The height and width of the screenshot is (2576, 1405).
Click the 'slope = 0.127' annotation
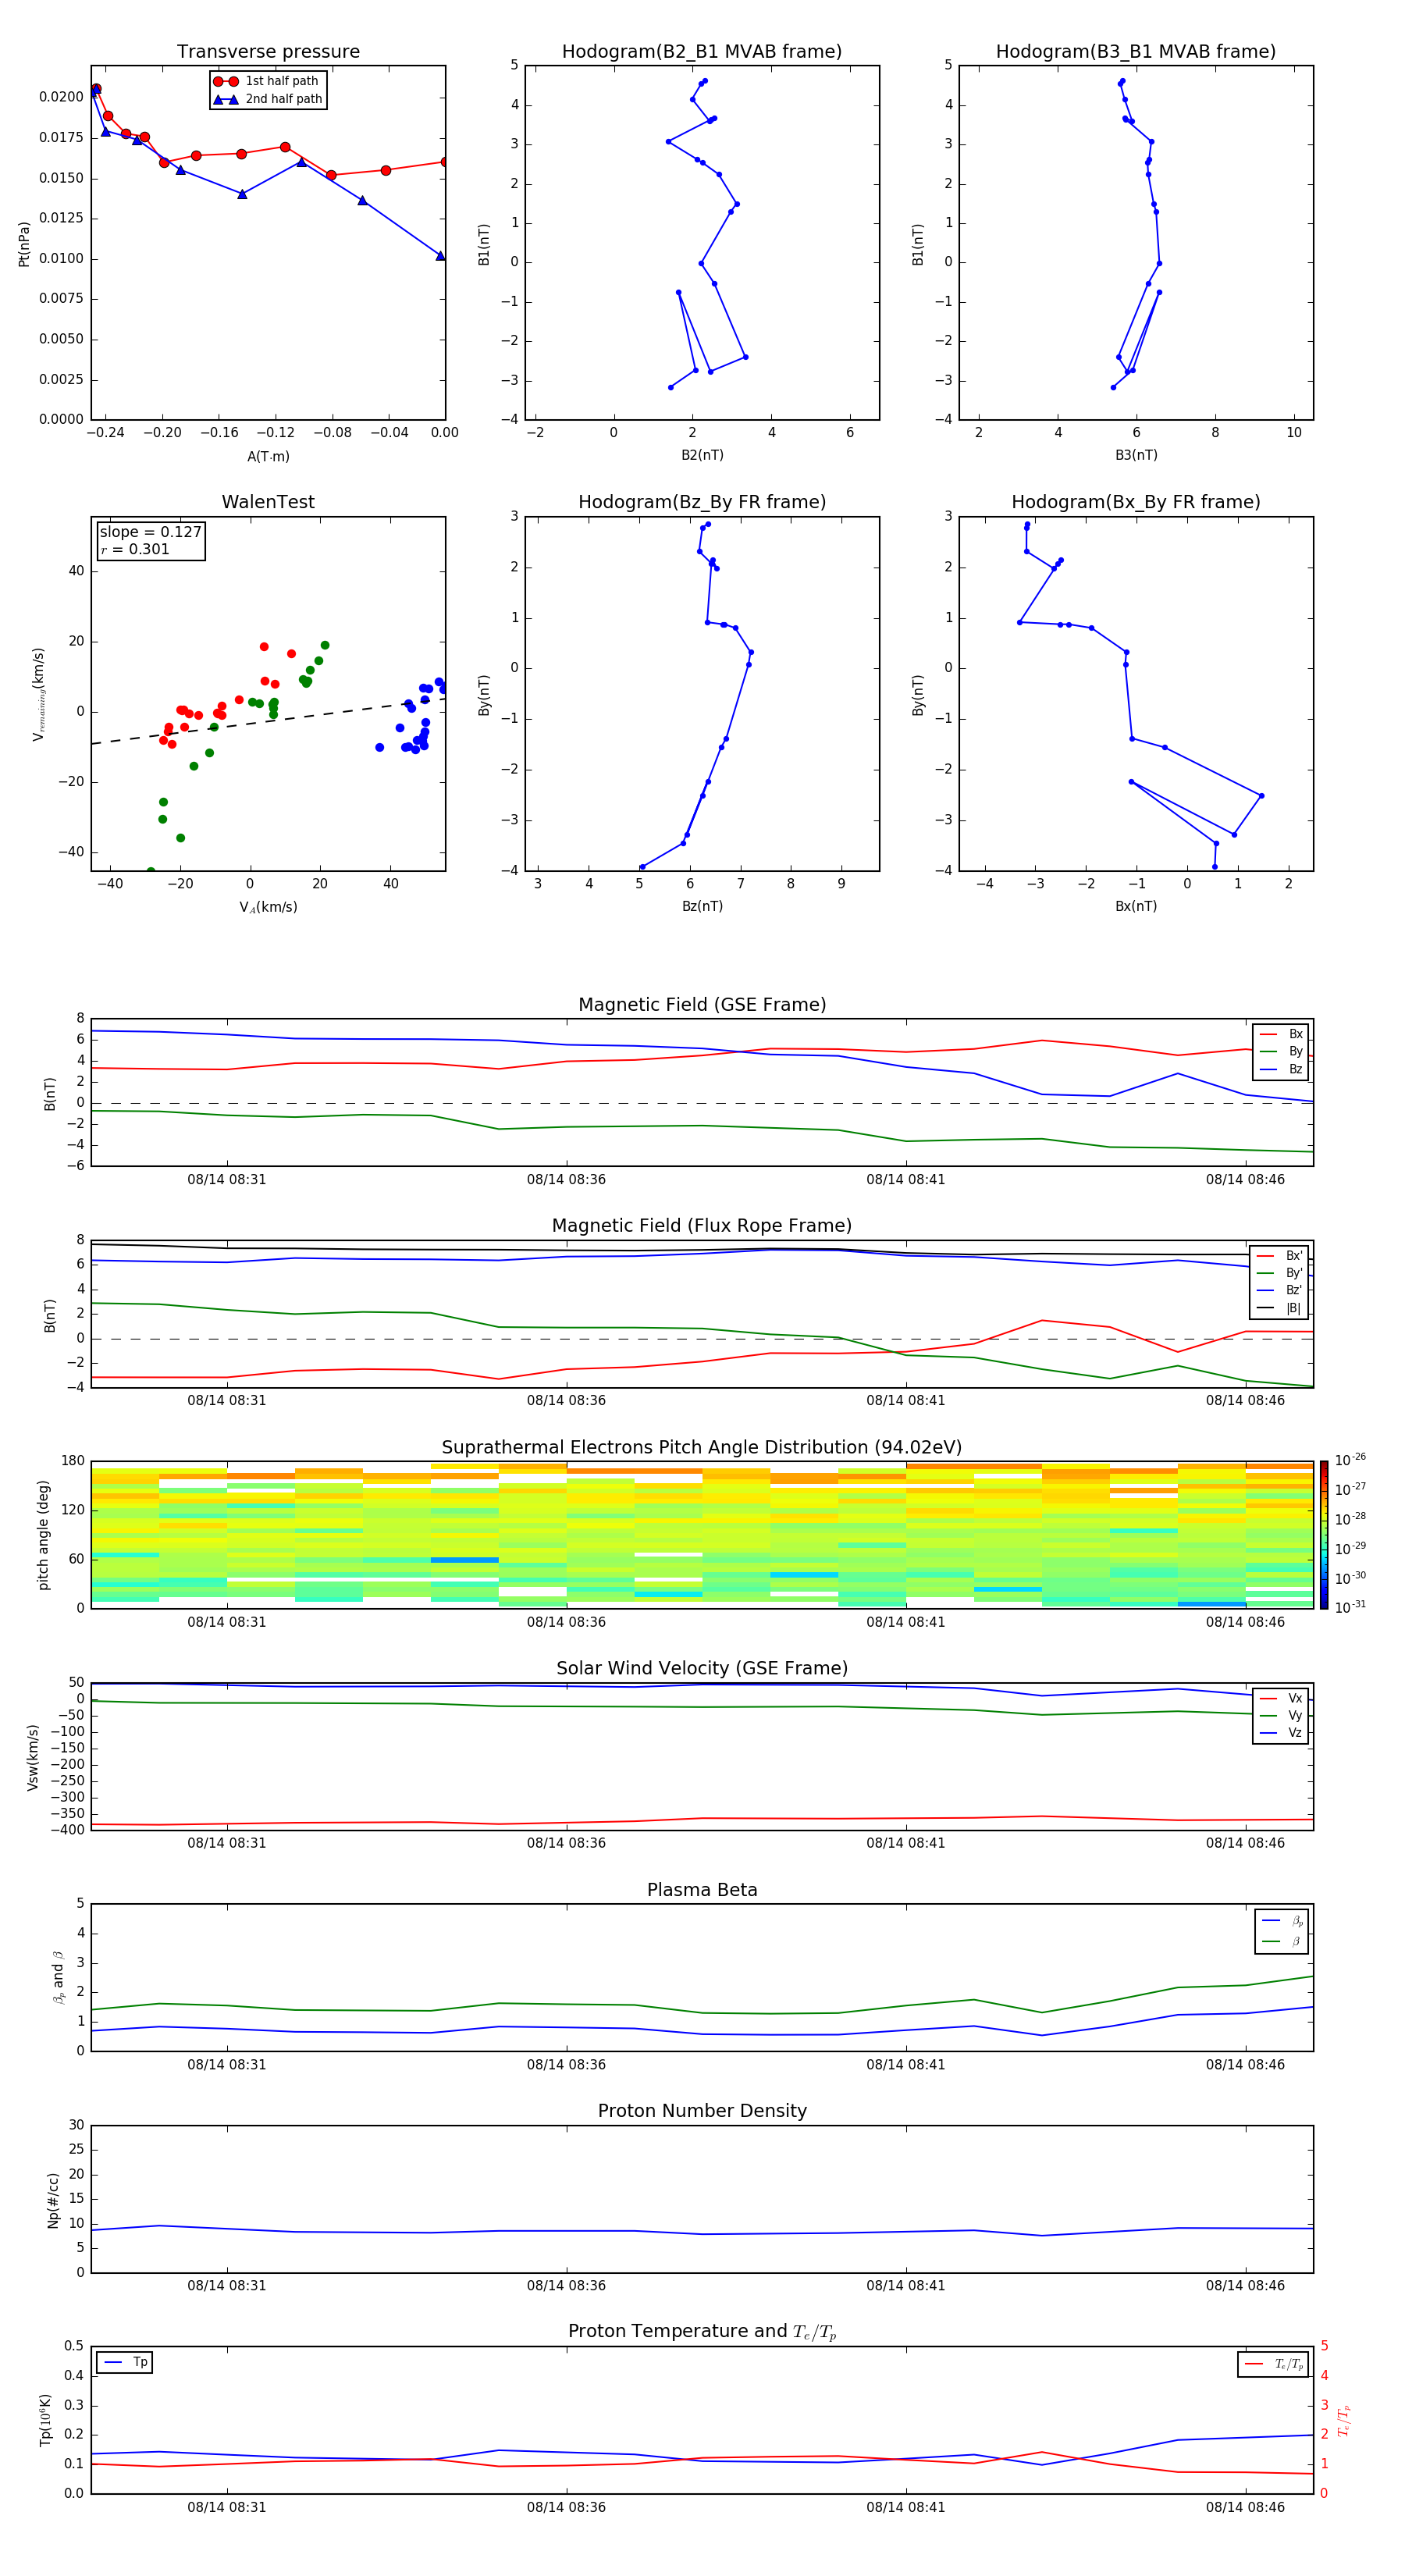click(150, 532)
